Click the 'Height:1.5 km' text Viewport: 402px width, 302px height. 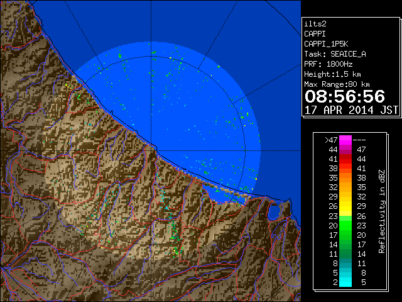pyautogui.click(x=332, y=74)
